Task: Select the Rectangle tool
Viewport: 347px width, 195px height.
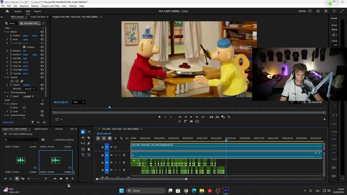Action: click(83, 149)
